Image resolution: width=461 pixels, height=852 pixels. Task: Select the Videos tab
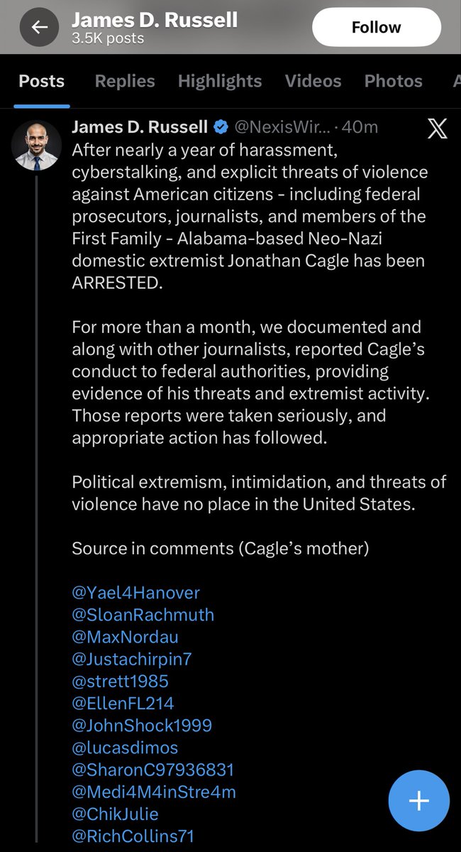tap(313, 81)
